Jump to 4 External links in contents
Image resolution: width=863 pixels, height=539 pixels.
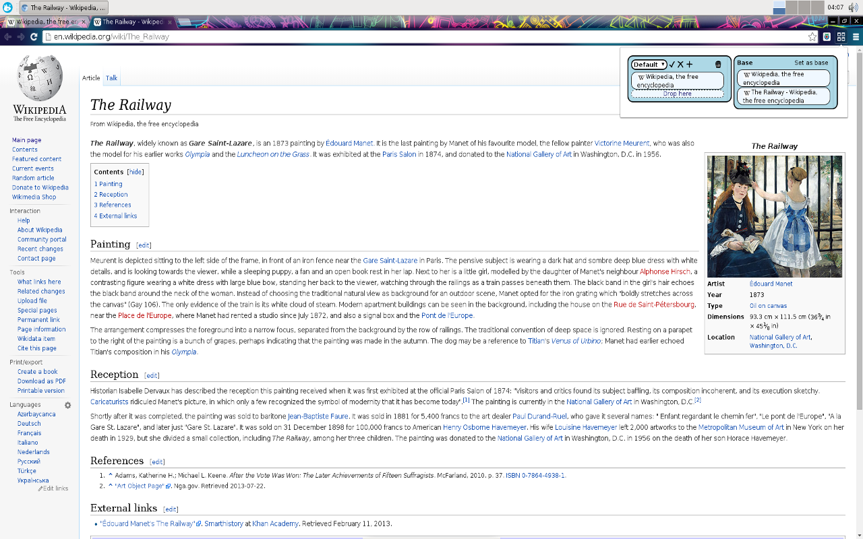115,216
